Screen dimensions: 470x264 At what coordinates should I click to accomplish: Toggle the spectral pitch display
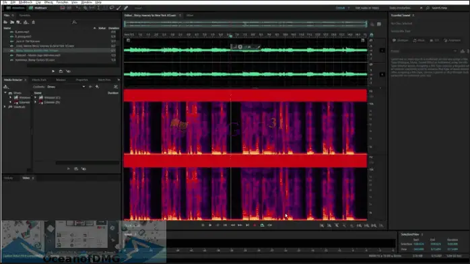(69, 8)
